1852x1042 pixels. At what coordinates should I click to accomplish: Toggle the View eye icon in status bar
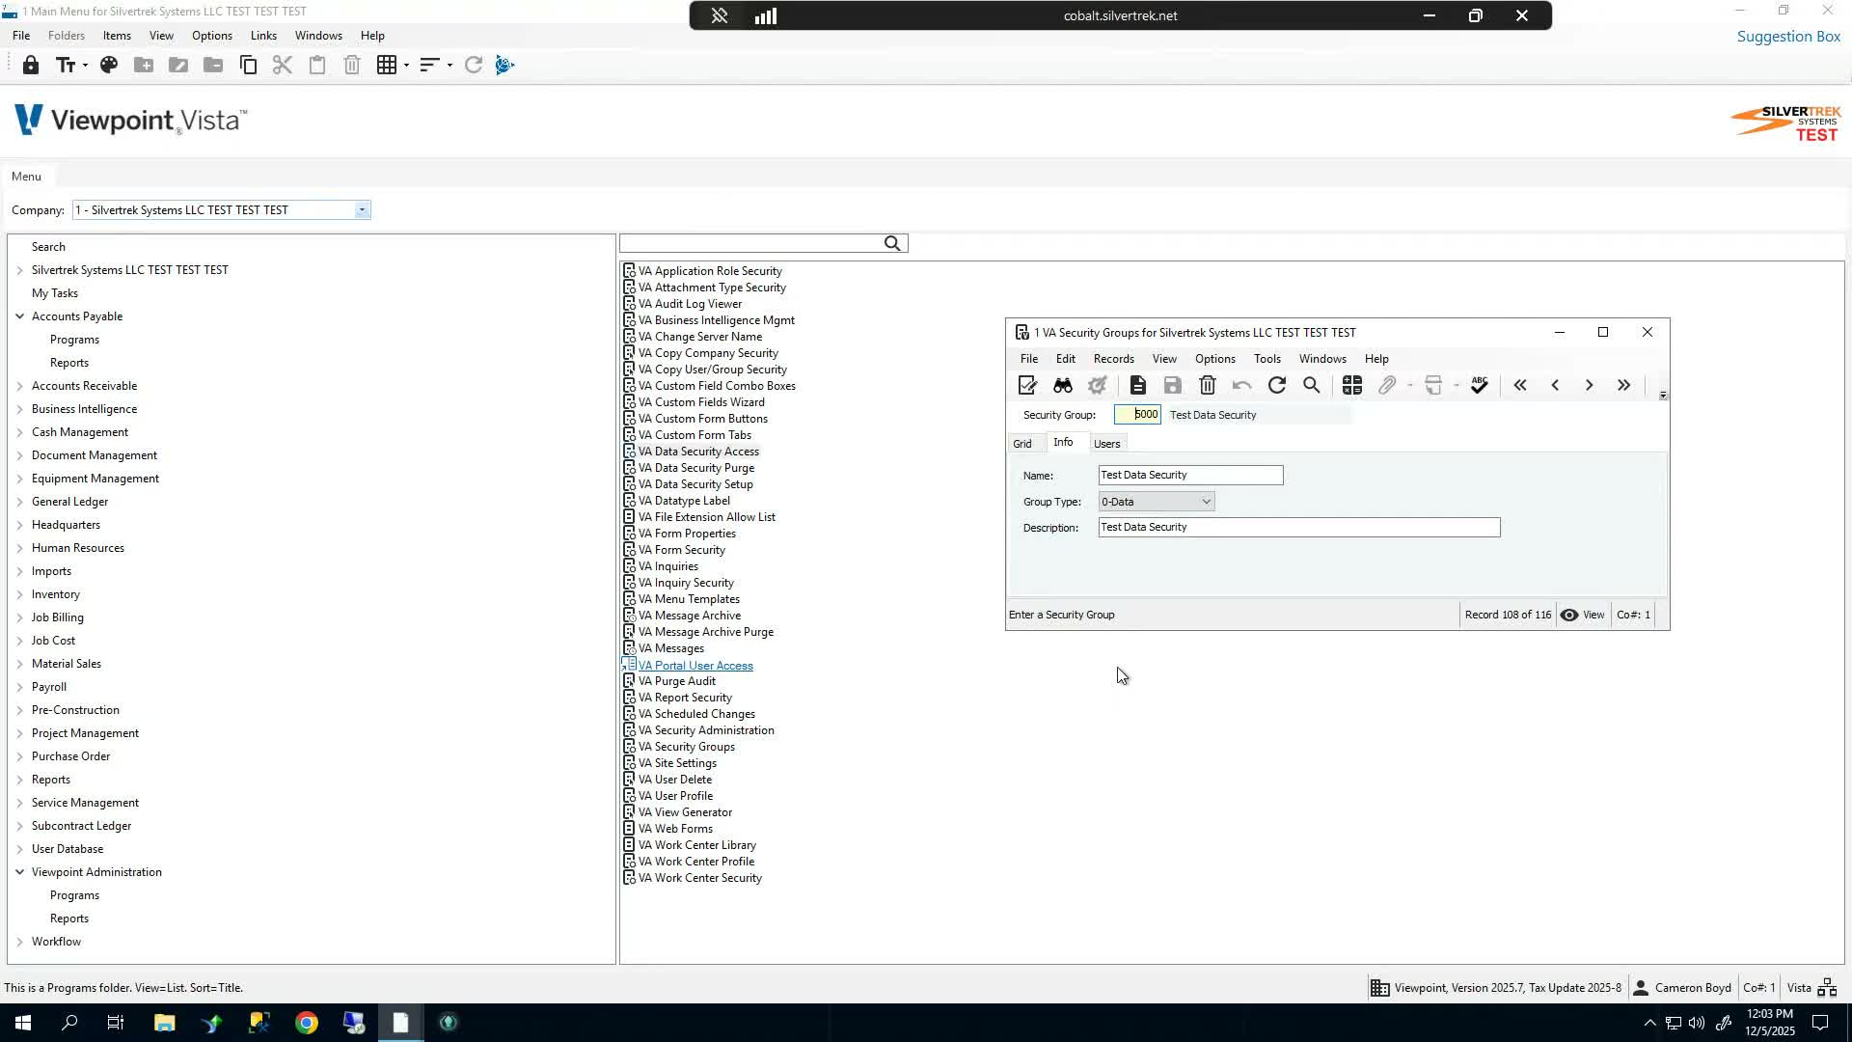coord(1570,615)
